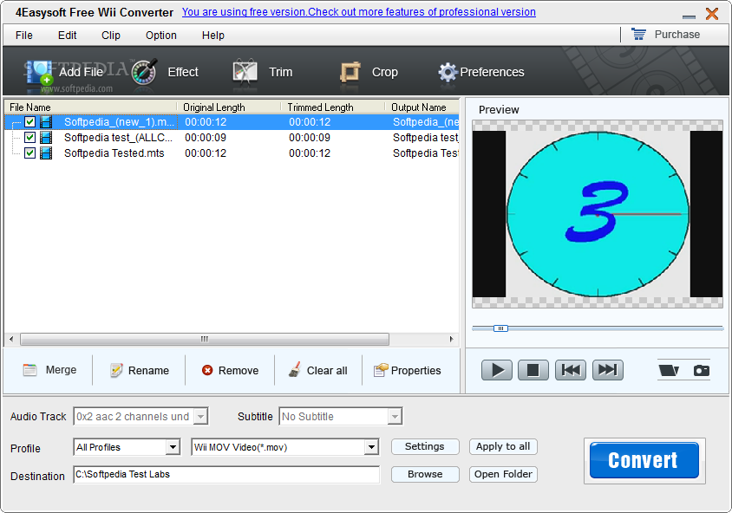Jump to previous file in preview
Viewport: 732px width, 513px height.
click(571, 370)
